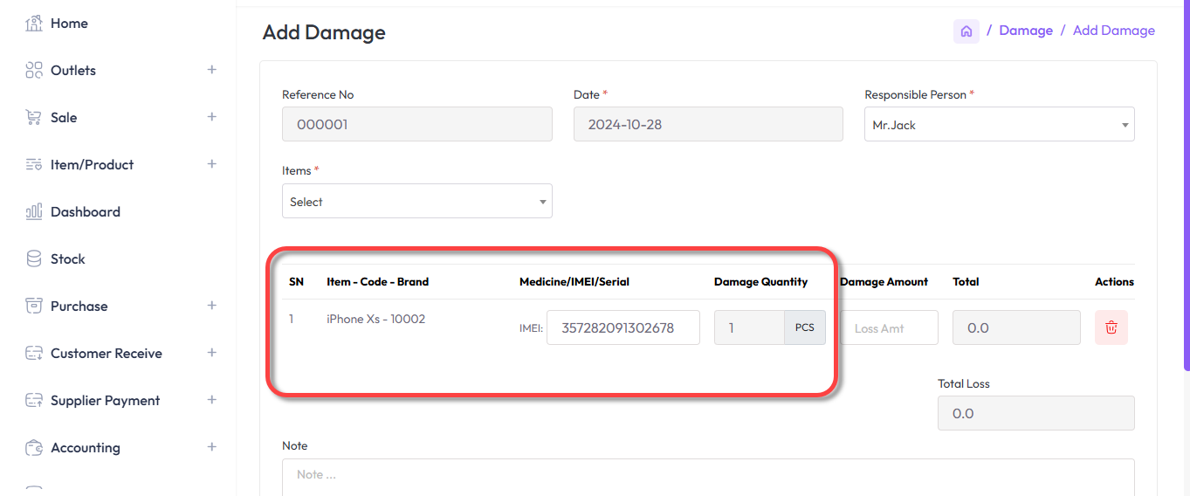Expand the Outlets menu plus sign
Viewport: 1190px width, 496px height.
pyautogui.click(x=211, y=70)
